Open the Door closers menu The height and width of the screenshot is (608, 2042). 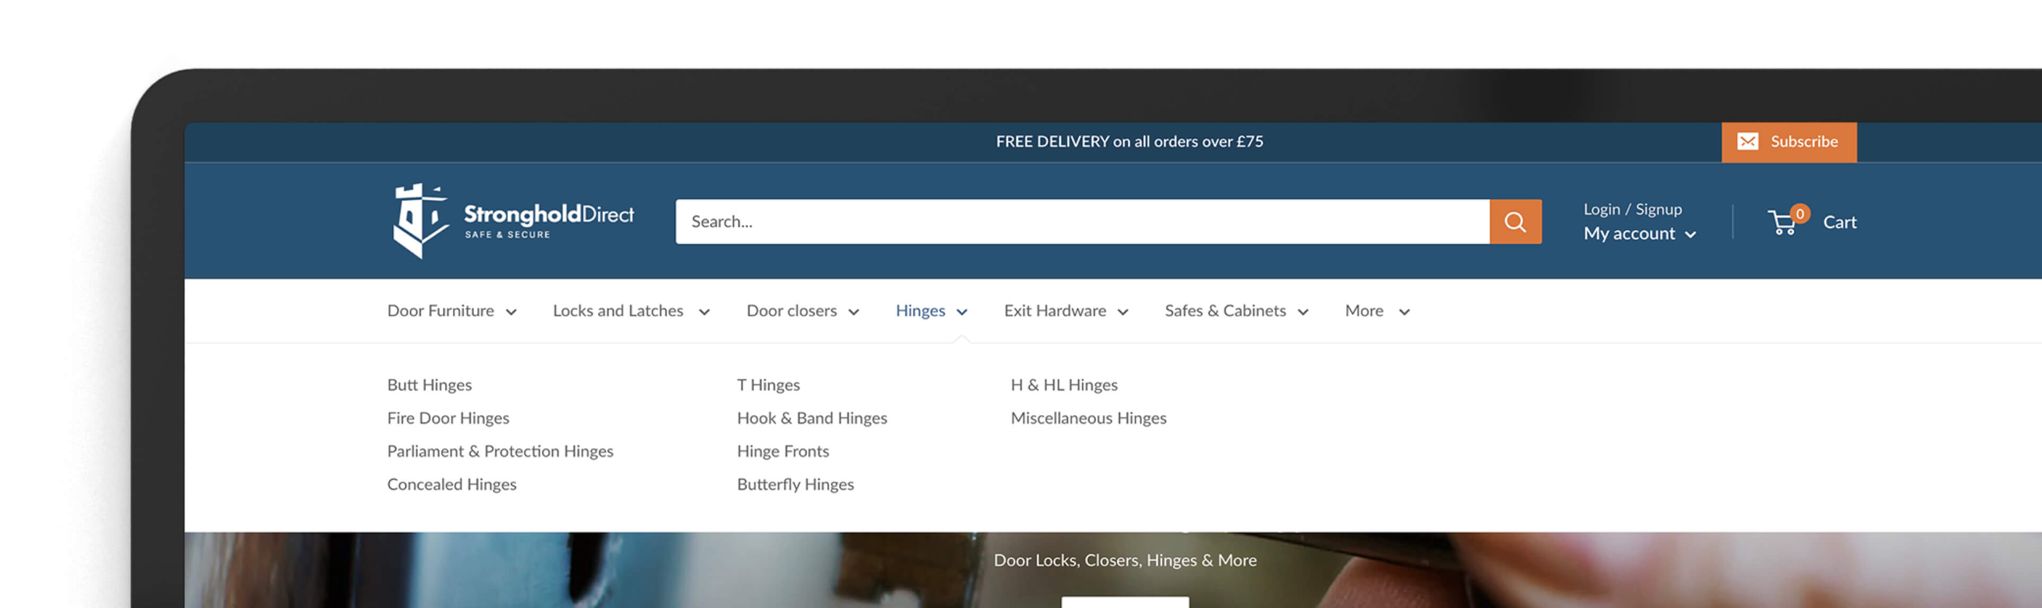pyautogui.click(x=791, y=311)
